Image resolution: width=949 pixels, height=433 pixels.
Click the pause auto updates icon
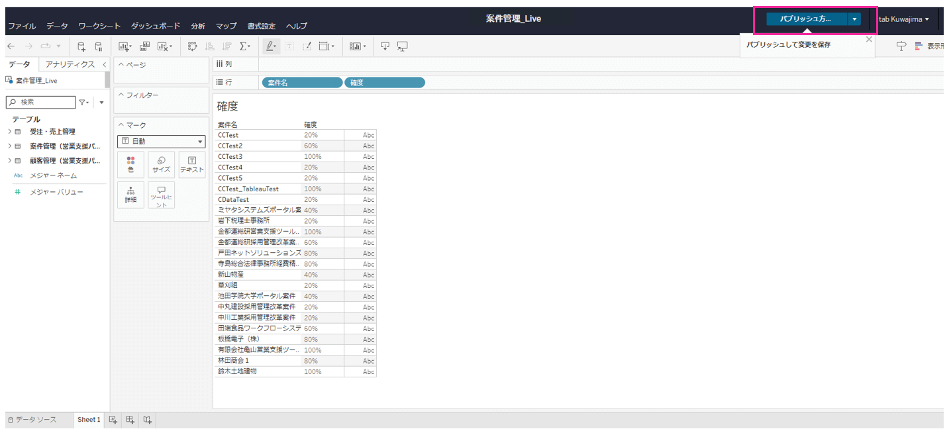[x=98, y=46]
